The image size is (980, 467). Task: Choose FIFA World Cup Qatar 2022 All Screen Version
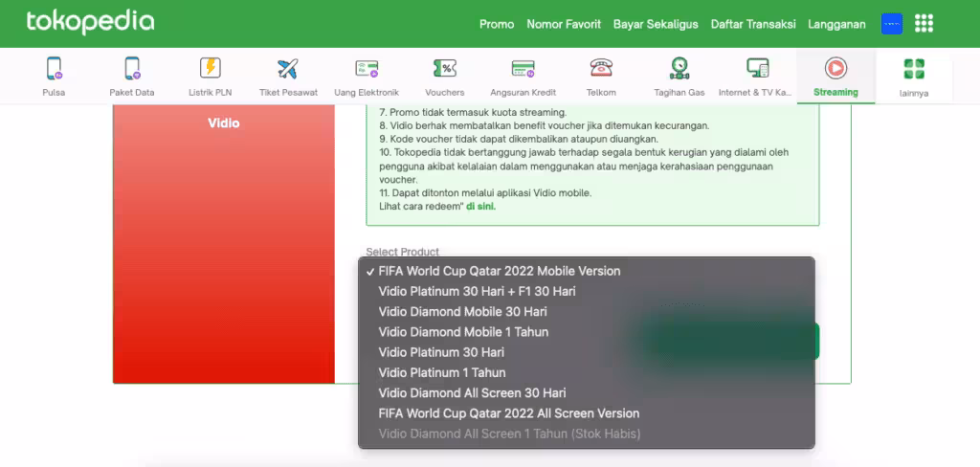pos(587,413)
